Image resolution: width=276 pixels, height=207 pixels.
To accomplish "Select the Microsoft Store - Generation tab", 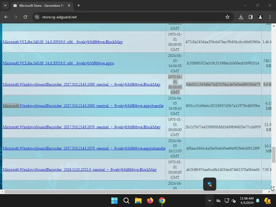I will (42, 5).
